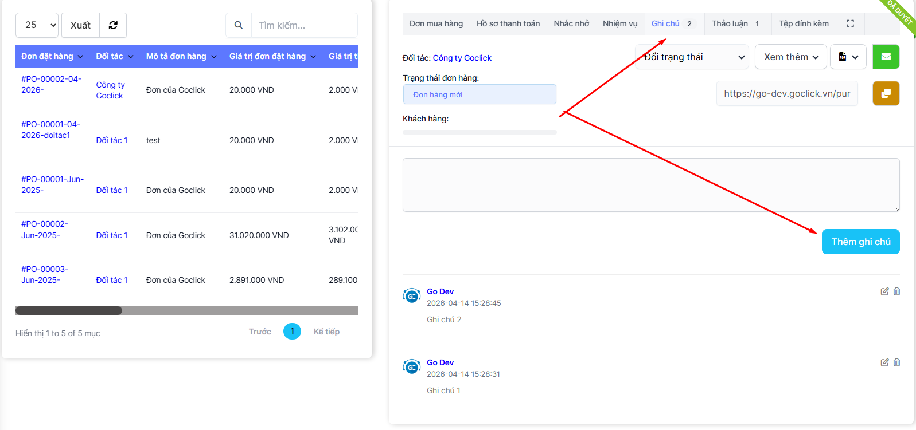Edit the 'Ghi chú 1' note

click(x=884, y=362)
